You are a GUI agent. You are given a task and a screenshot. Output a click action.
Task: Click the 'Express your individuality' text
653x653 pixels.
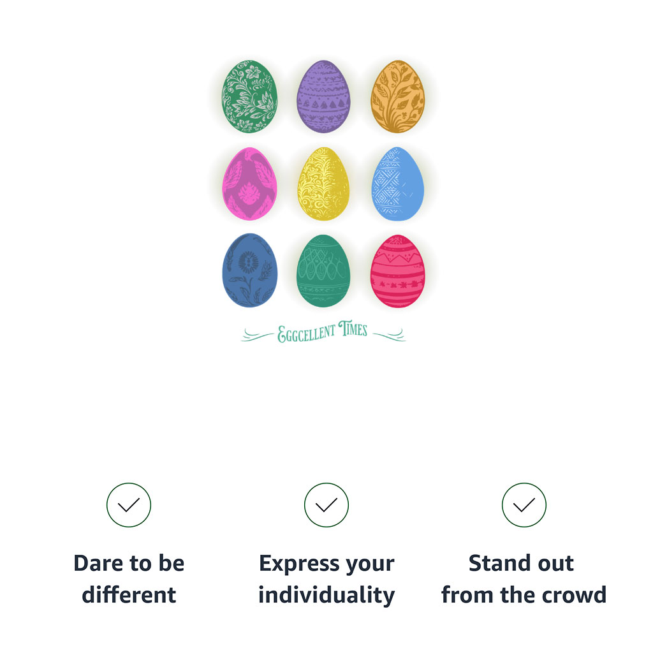coord(326,579)
